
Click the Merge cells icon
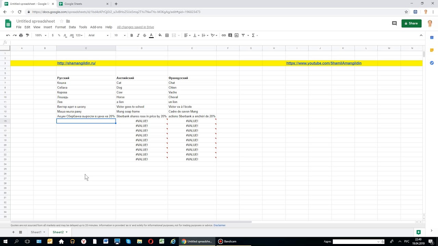174,35
